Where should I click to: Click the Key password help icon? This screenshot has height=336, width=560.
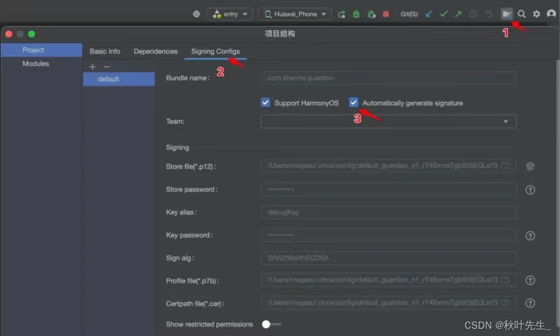530,236
